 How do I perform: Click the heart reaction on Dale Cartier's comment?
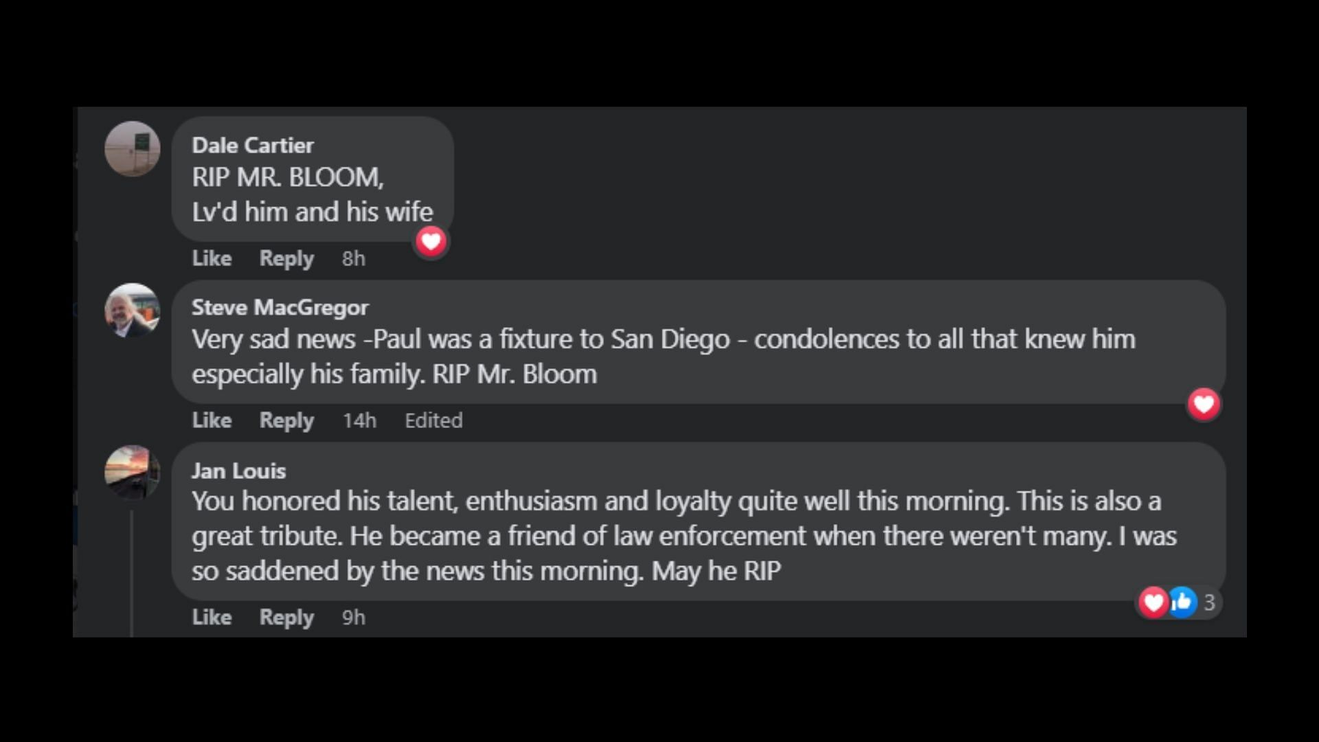click(x=431, y=242)
